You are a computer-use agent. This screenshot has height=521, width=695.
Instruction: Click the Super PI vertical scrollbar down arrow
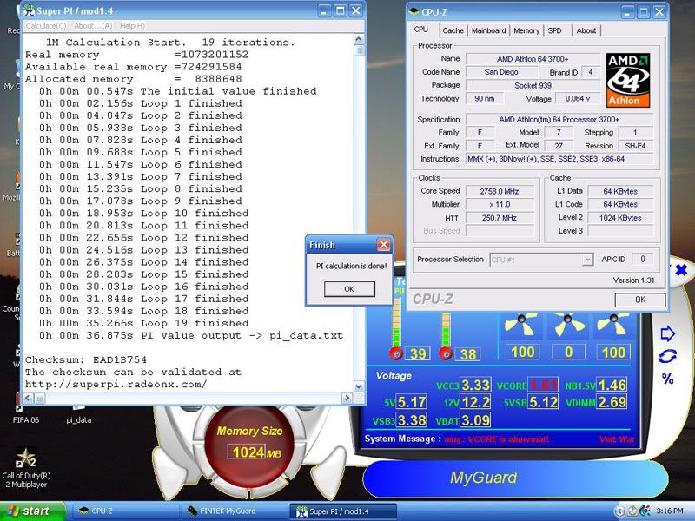[x=359, y=386]
